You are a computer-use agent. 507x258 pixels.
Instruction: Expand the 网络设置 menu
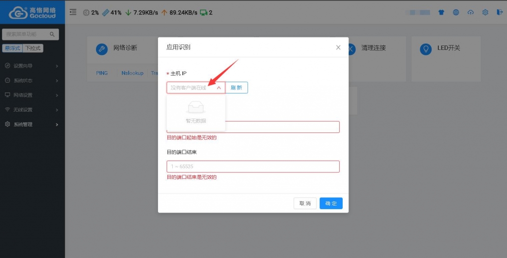point(32,95)
